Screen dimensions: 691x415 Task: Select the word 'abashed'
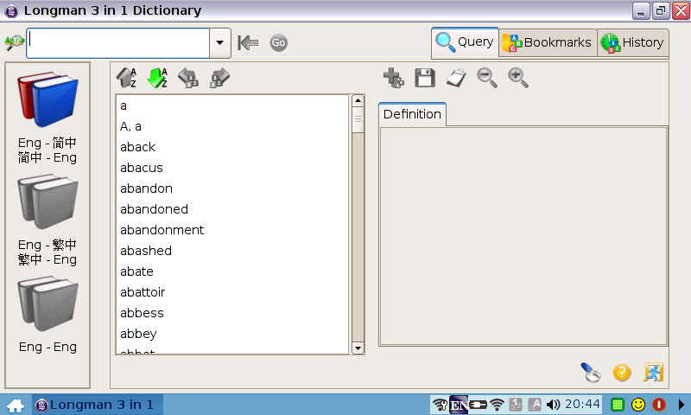click(232, 251)
